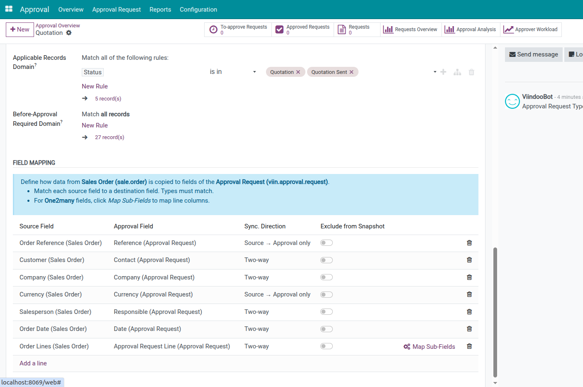Remove Quotation tag from status filter

tap(298, 72)
